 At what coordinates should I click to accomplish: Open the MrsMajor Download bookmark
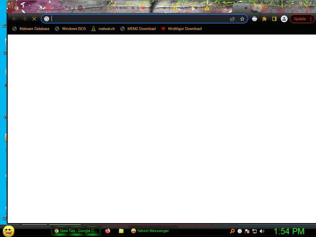click(181, 29)
